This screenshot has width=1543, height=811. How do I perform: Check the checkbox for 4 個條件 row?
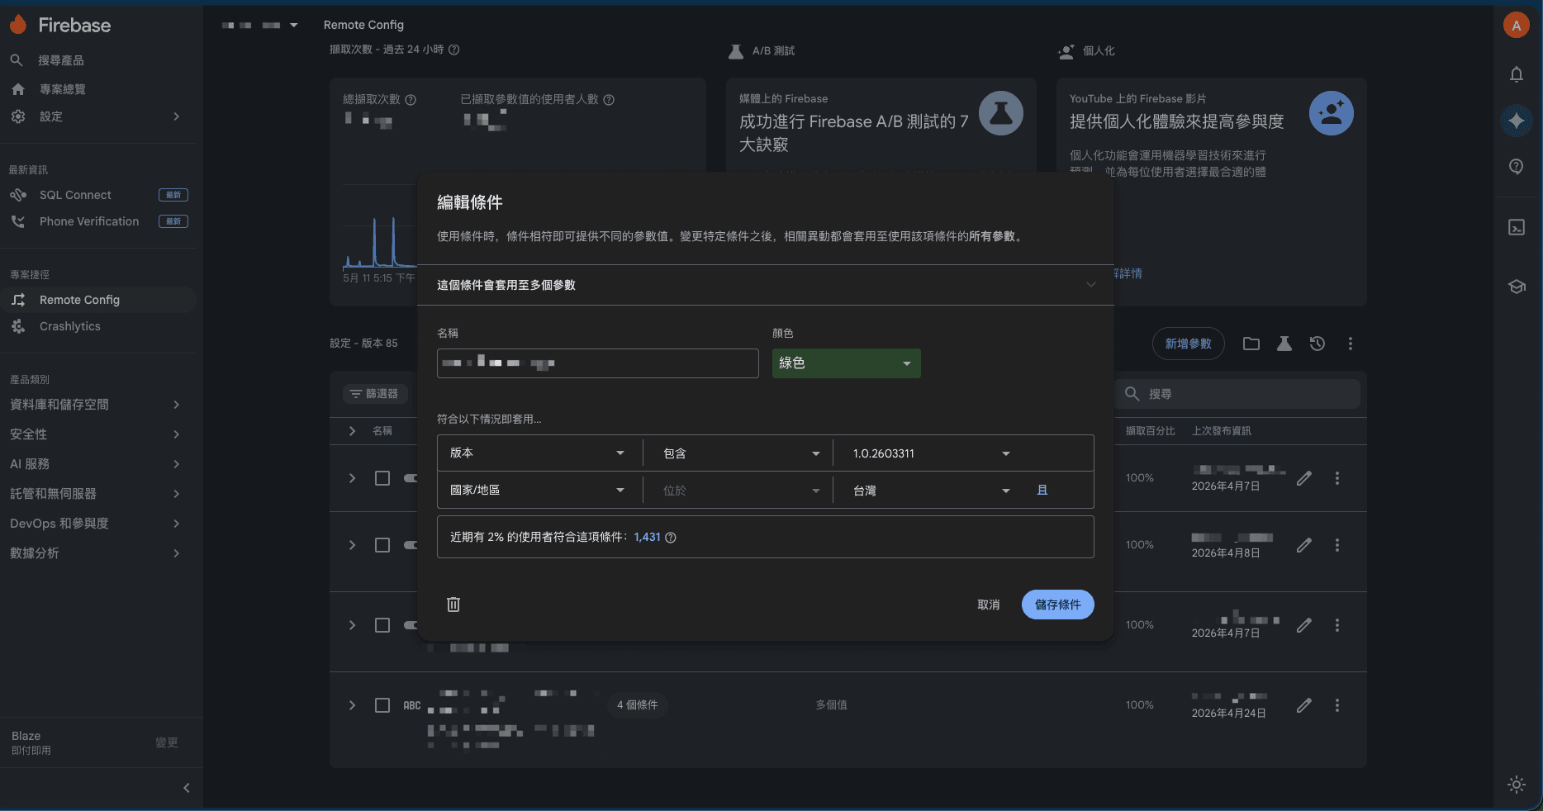(x=382, y=705)
